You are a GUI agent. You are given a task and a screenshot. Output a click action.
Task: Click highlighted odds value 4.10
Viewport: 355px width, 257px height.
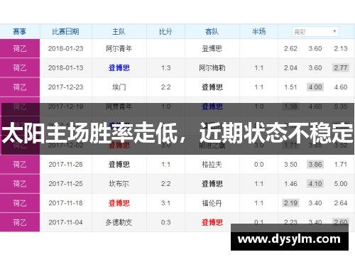click(x=315, y=184)
